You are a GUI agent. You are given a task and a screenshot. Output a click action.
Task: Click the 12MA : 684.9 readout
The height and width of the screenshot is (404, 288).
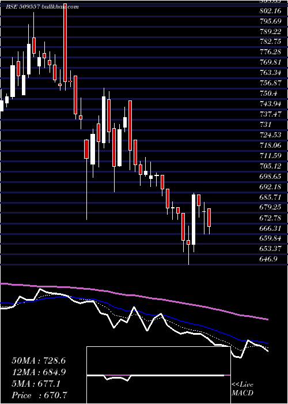click(39, 372)
